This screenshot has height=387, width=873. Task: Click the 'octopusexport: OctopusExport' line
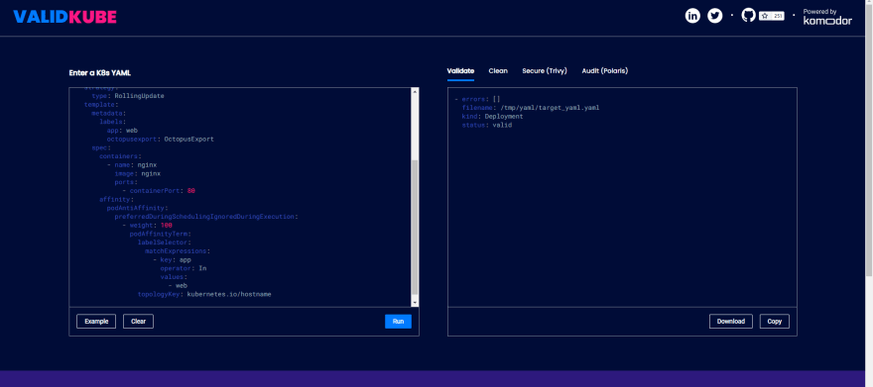click(161, 139)
